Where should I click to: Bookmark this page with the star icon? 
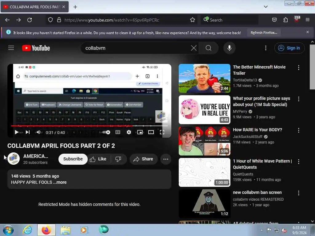click(193, 20)
